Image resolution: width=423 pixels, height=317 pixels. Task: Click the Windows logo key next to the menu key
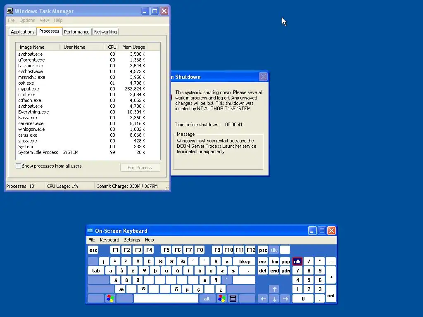coord(222,298)
